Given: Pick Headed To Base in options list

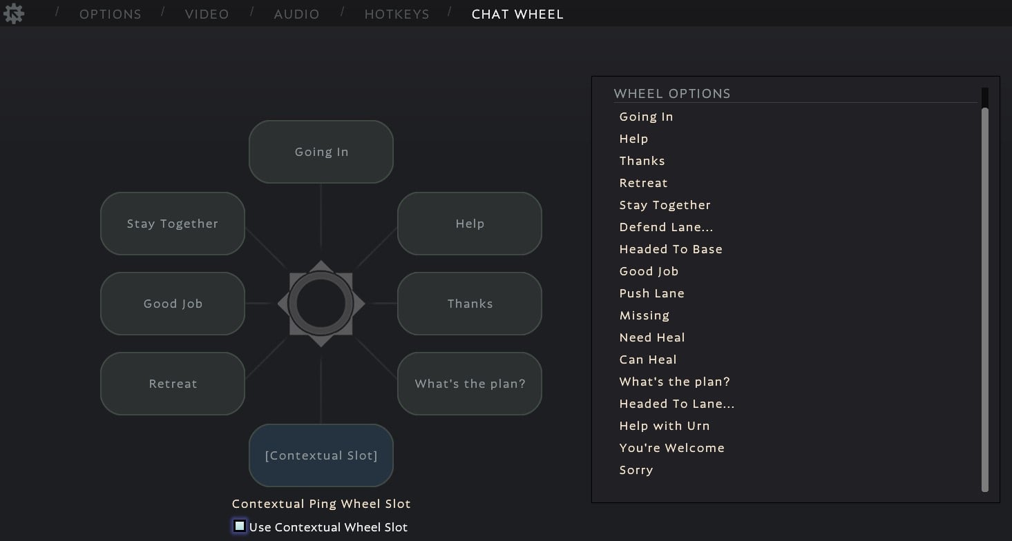Looking at the screenshot, I should pyautogui.click(x=671, y=249).
